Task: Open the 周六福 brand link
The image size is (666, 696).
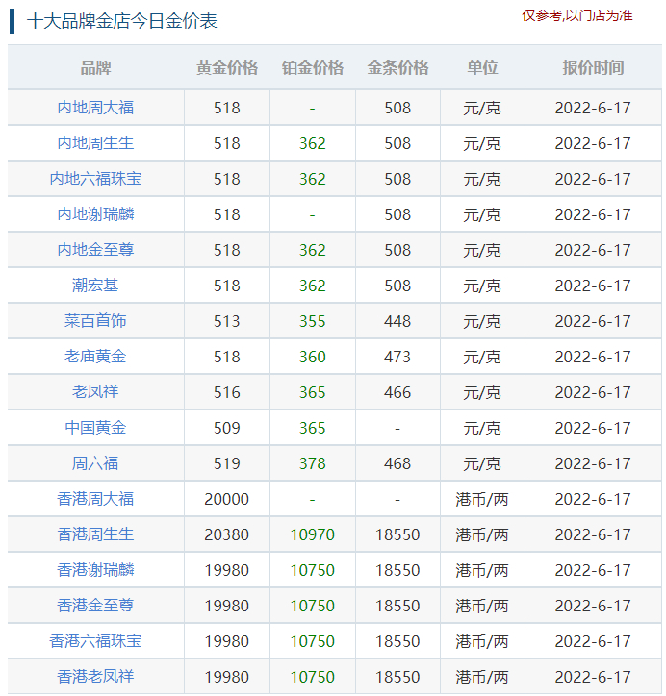Action: (x=95, y=463)
